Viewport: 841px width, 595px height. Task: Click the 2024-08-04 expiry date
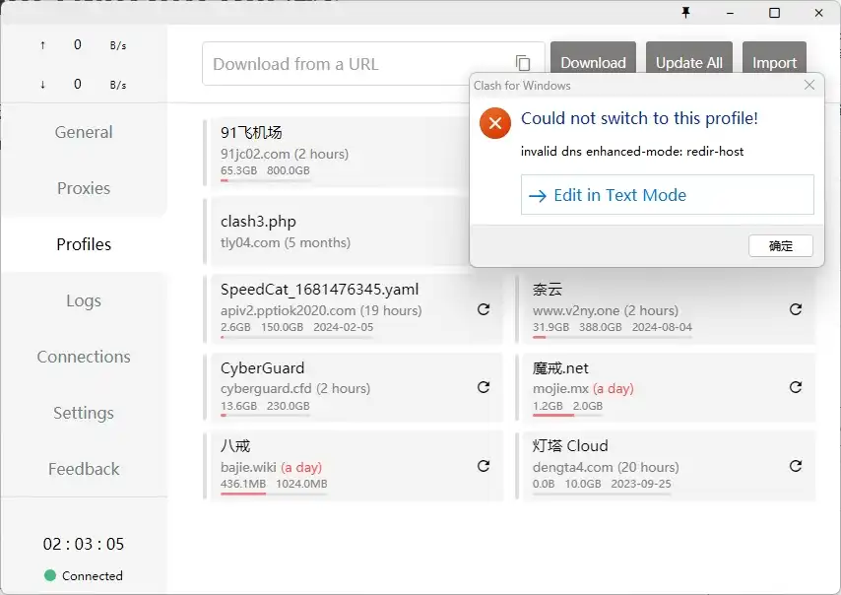pos(662,327)
